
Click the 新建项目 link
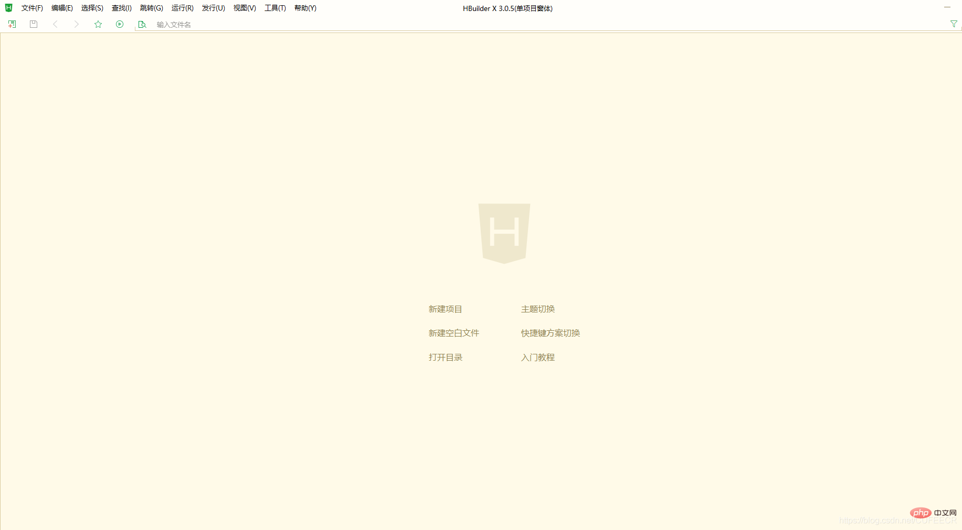click(x=445, y=309)
